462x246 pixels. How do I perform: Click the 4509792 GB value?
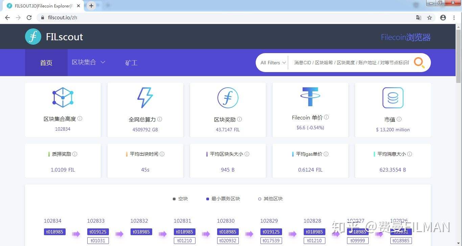[145, 130]
